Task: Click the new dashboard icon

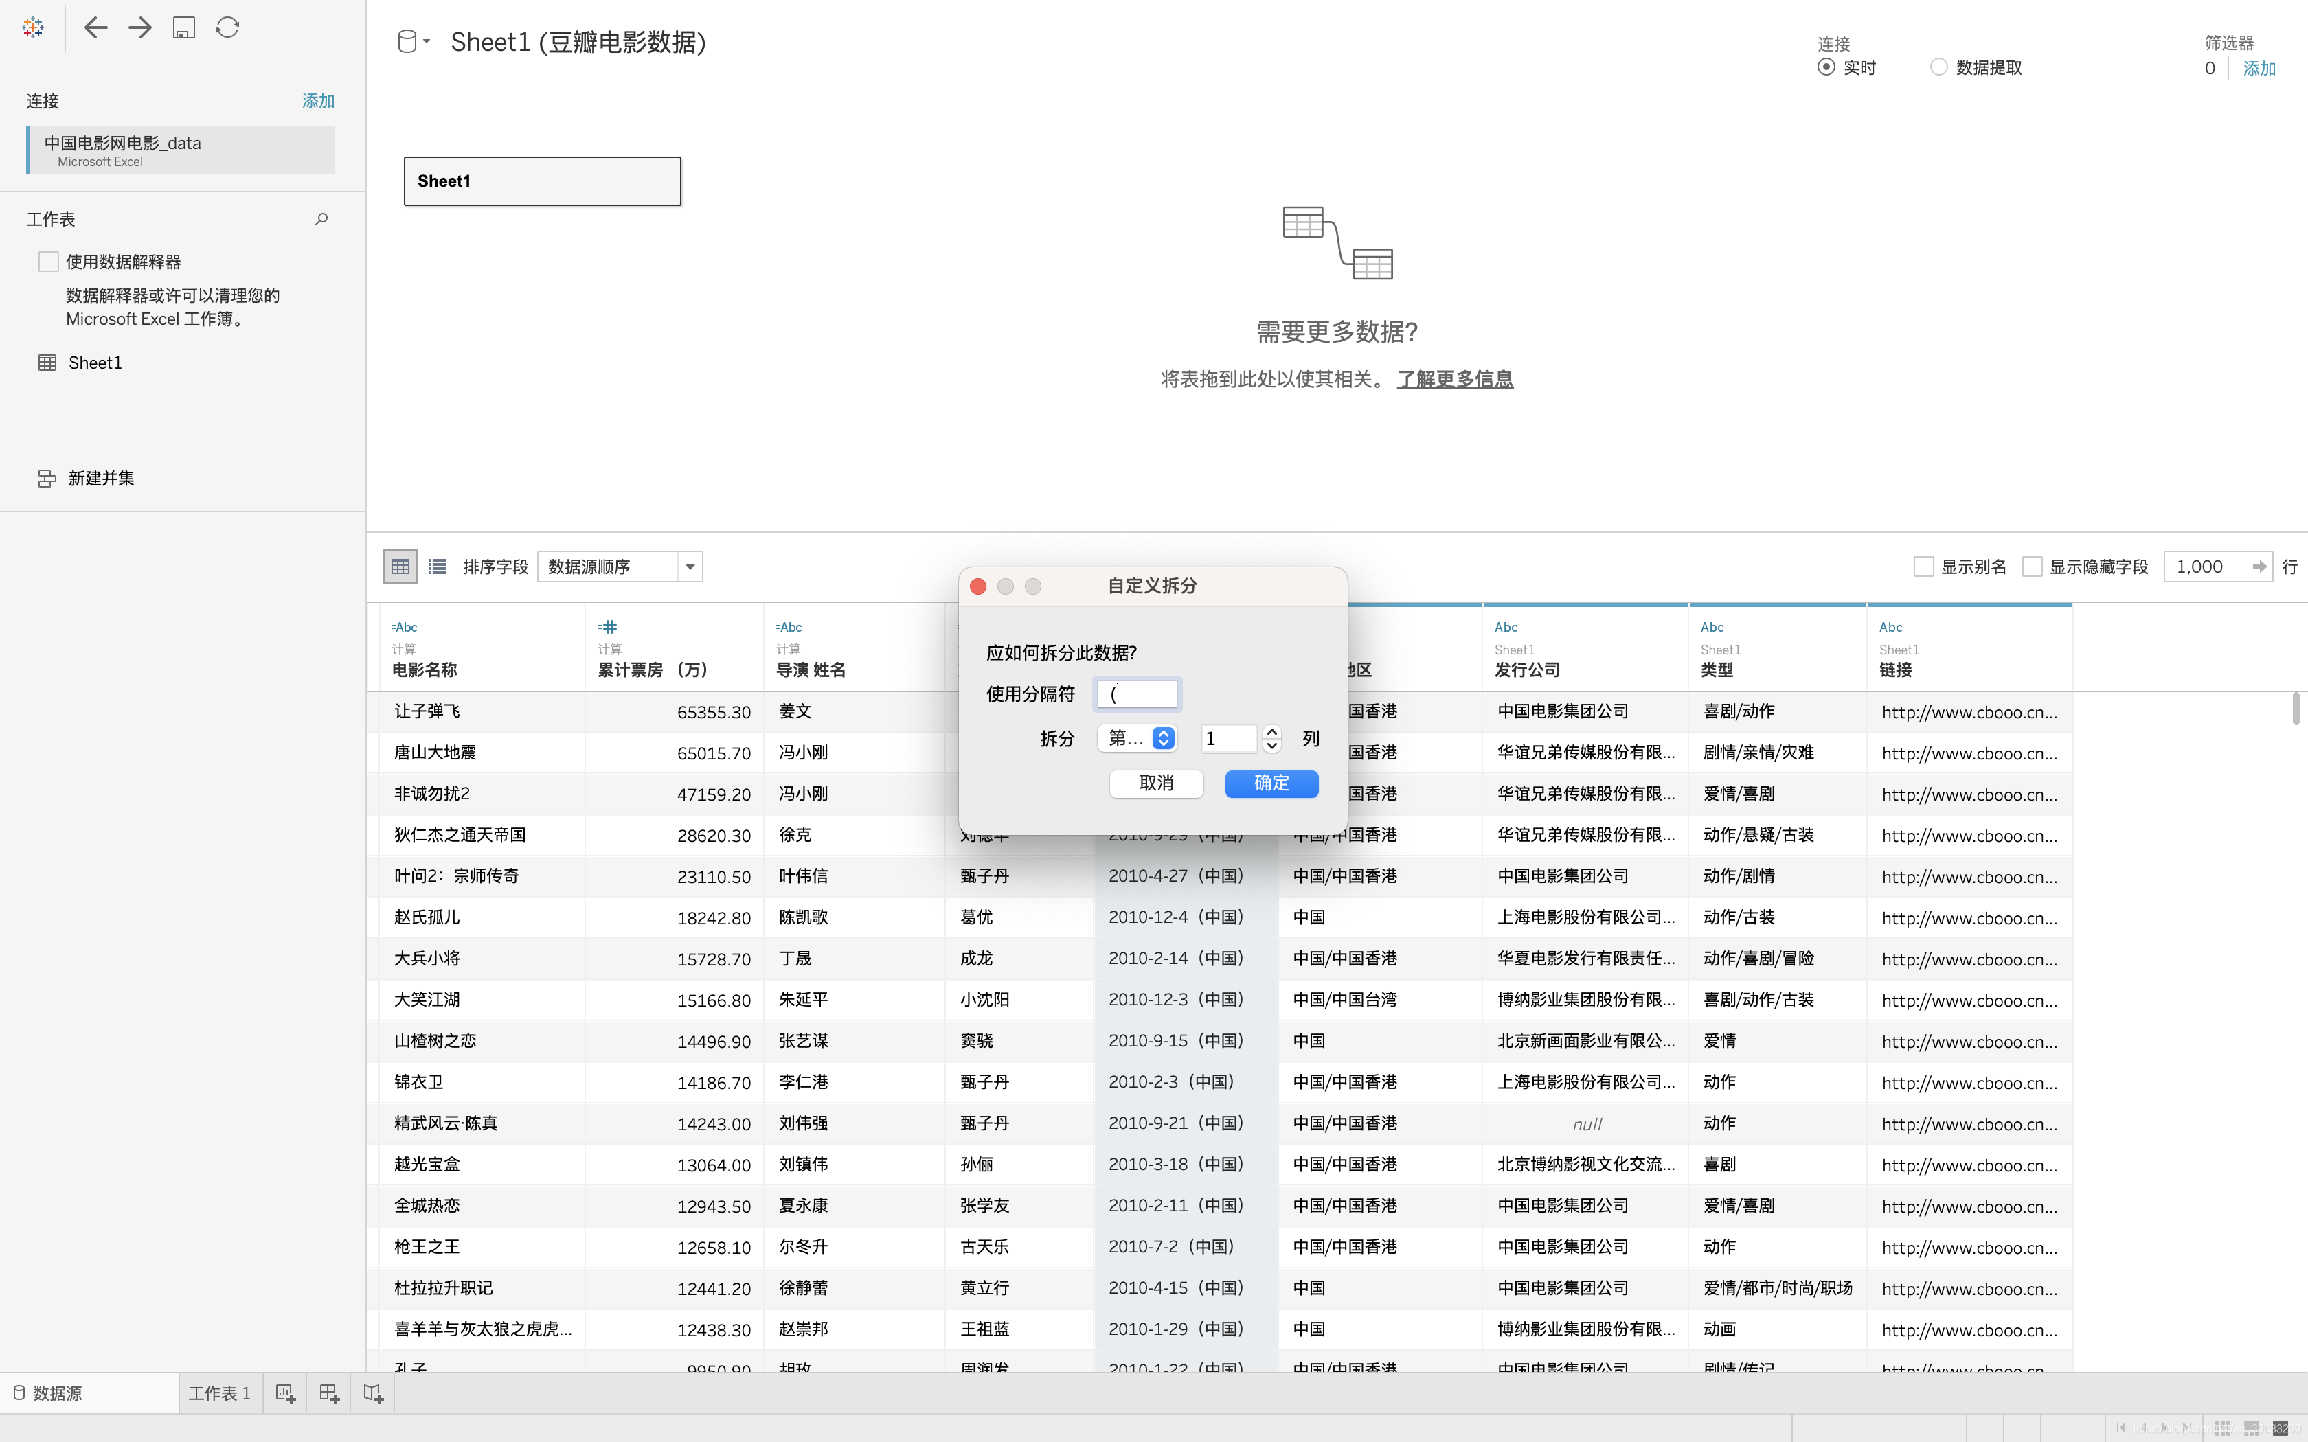Action: coord(329,1393)
